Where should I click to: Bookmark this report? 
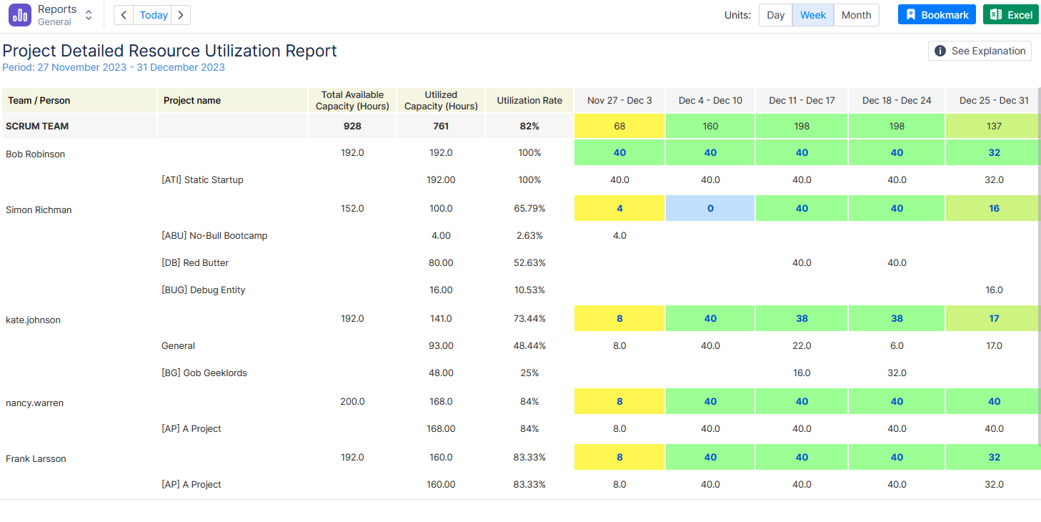click(x=937, y=15)
